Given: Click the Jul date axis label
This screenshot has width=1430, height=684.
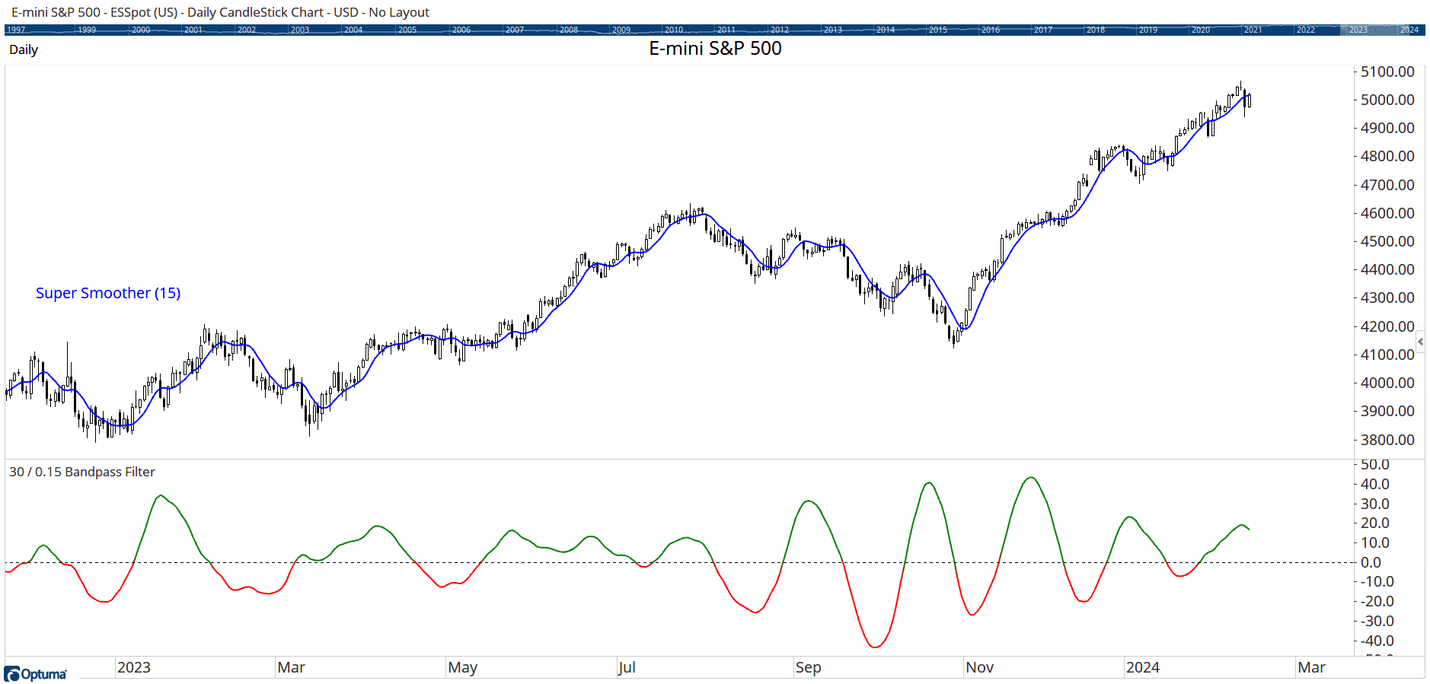Looking at the screenshot, I should click(x=627, y=667).
